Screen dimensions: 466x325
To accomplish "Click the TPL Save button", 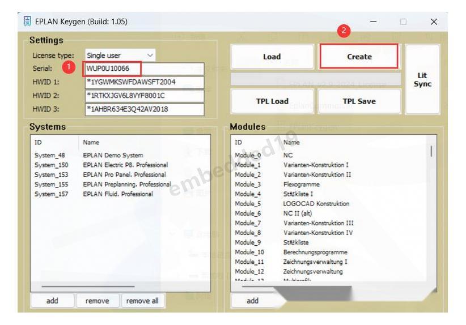I will click(359, 101).
